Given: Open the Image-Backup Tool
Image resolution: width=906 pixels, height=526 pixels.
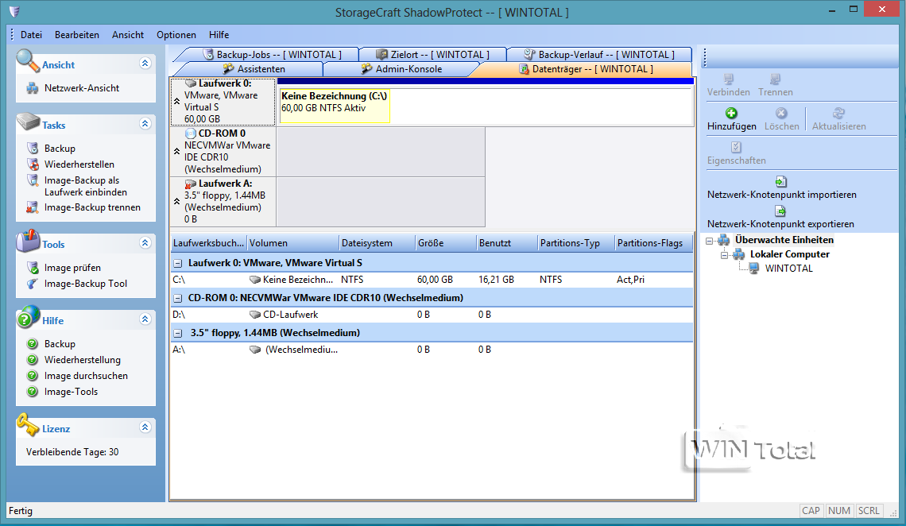Looking at the screenshot, I should pyautogui.click(x=86, y=284).
